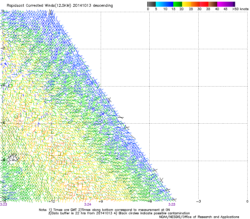This screenshot has height=219, width=250.
Task: Click the purple 45-50 knots legend color
Action: pyautogui.click(x=230, y=4)
